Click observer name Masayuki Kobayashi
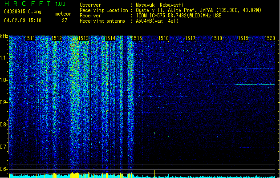 pos(160,5)
